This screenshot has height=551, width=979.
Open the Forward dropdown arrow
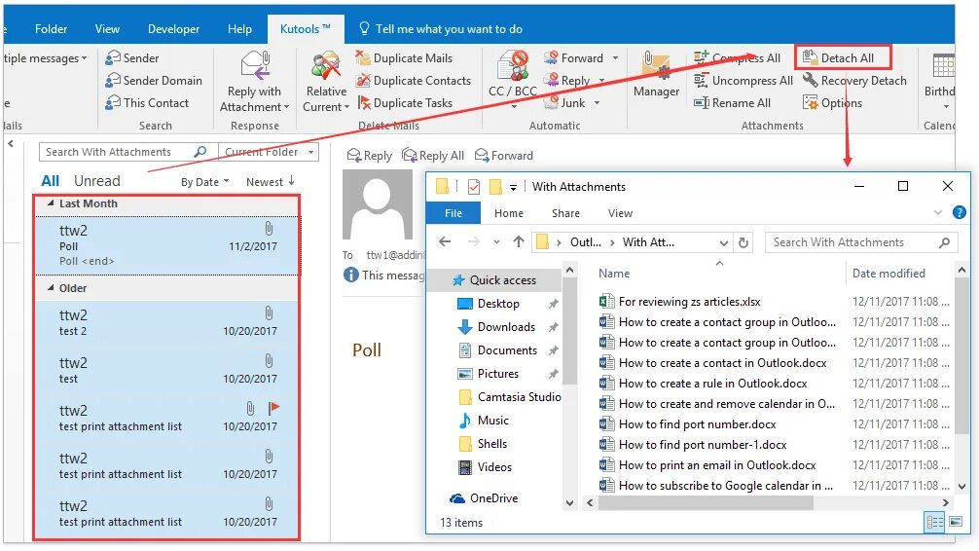pos(615,58)
